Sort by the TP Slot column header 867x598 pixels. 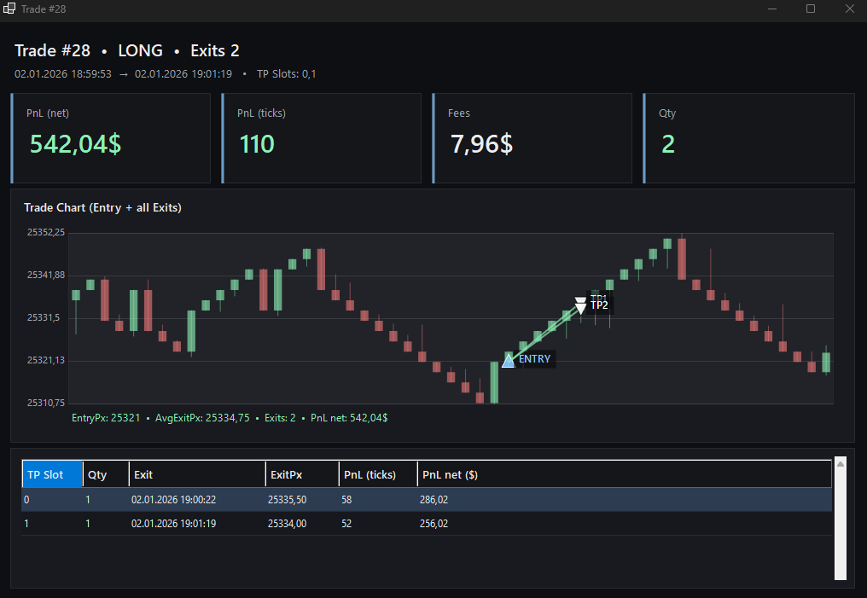tap(52, 474)
